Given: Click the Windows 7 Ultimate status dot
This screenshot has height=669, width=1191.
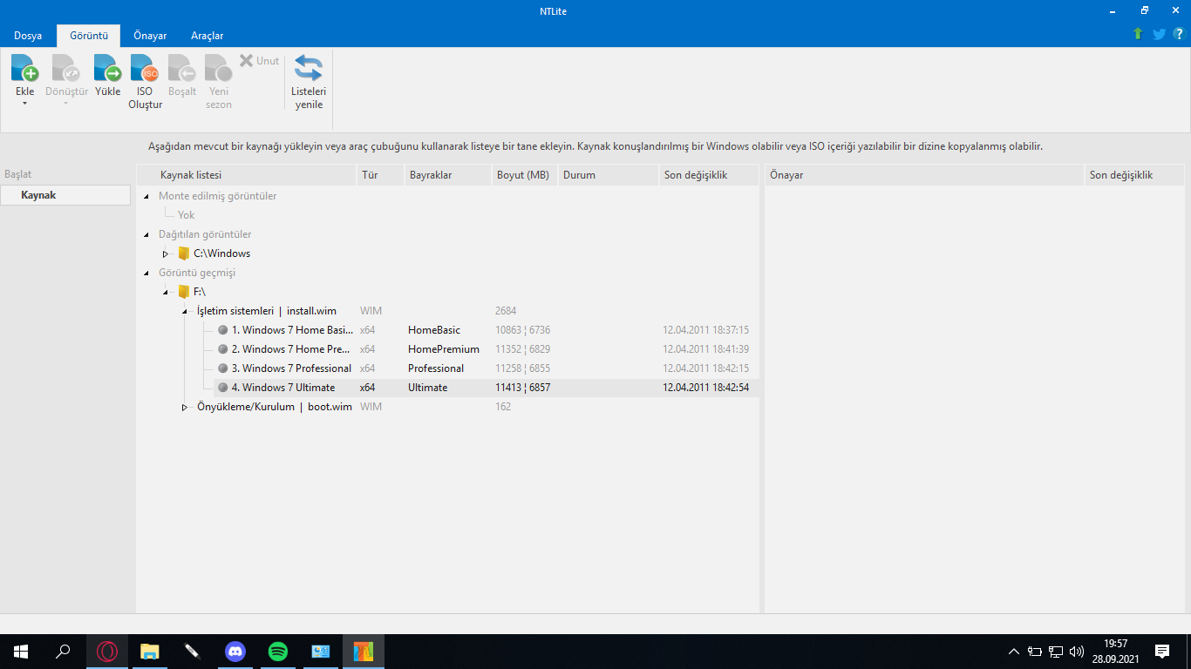Looking at the screenshot, I should (x=223, y=388).
